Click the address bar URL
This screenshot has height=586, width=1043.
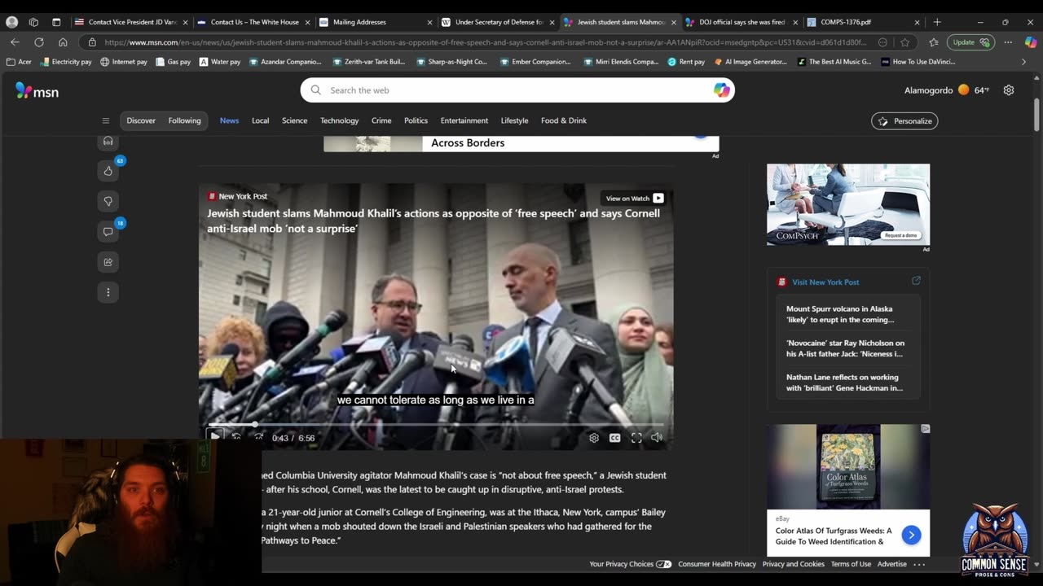coord(486,42)
